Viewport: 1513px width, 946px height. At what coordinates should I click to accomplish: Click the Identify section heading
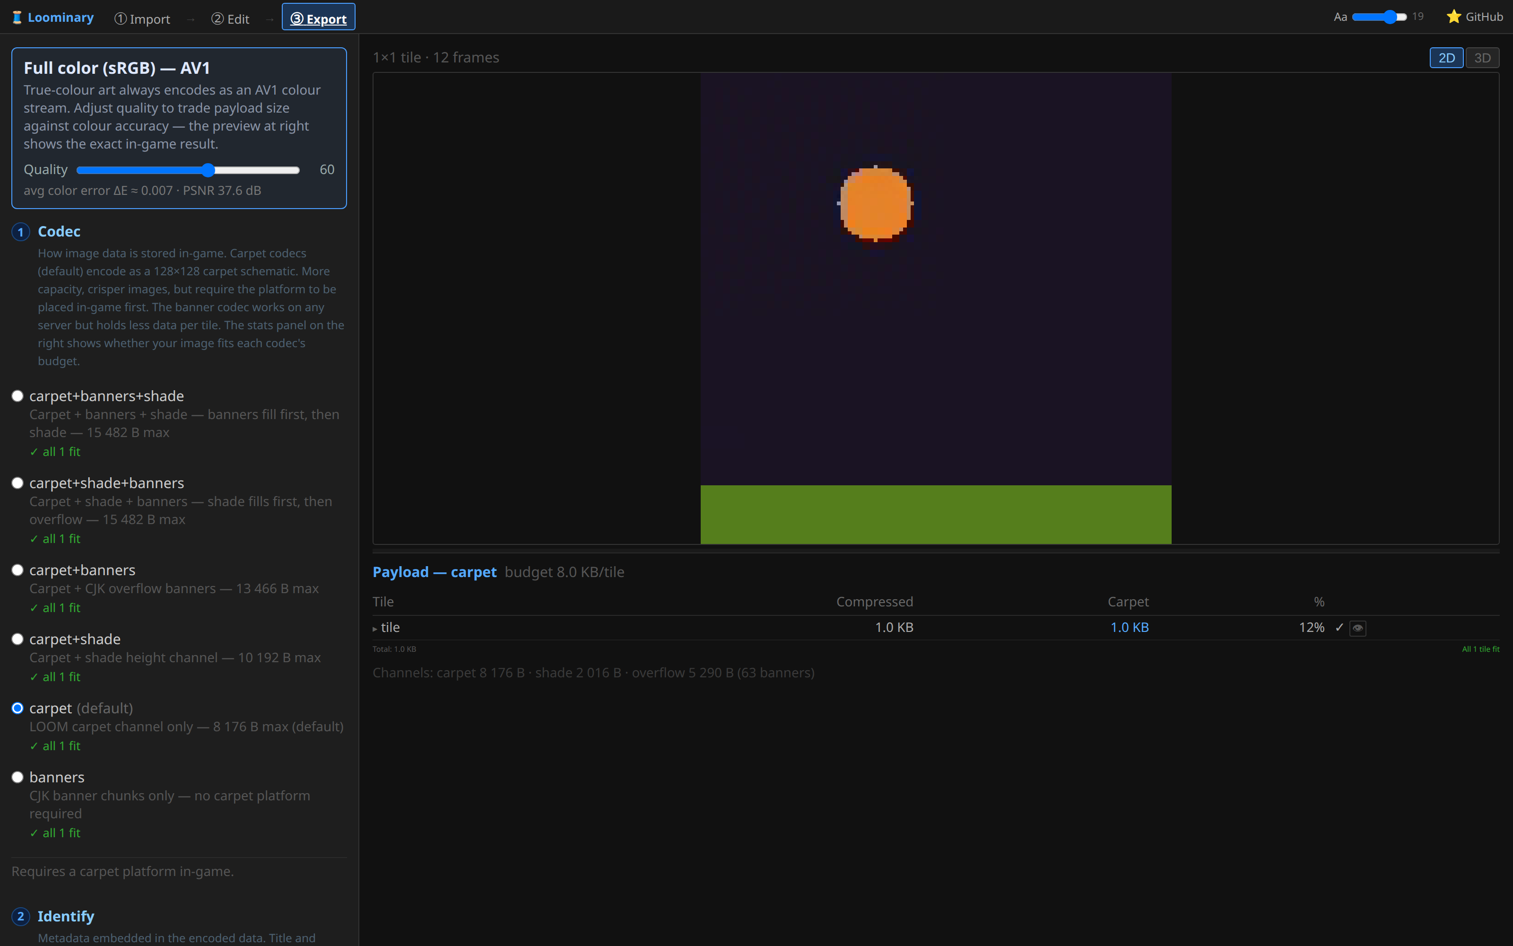pos(66,916)
